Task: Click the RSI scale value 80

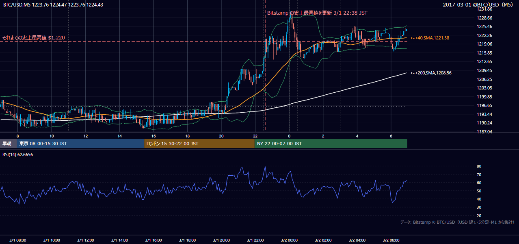Action: (479, 166)
